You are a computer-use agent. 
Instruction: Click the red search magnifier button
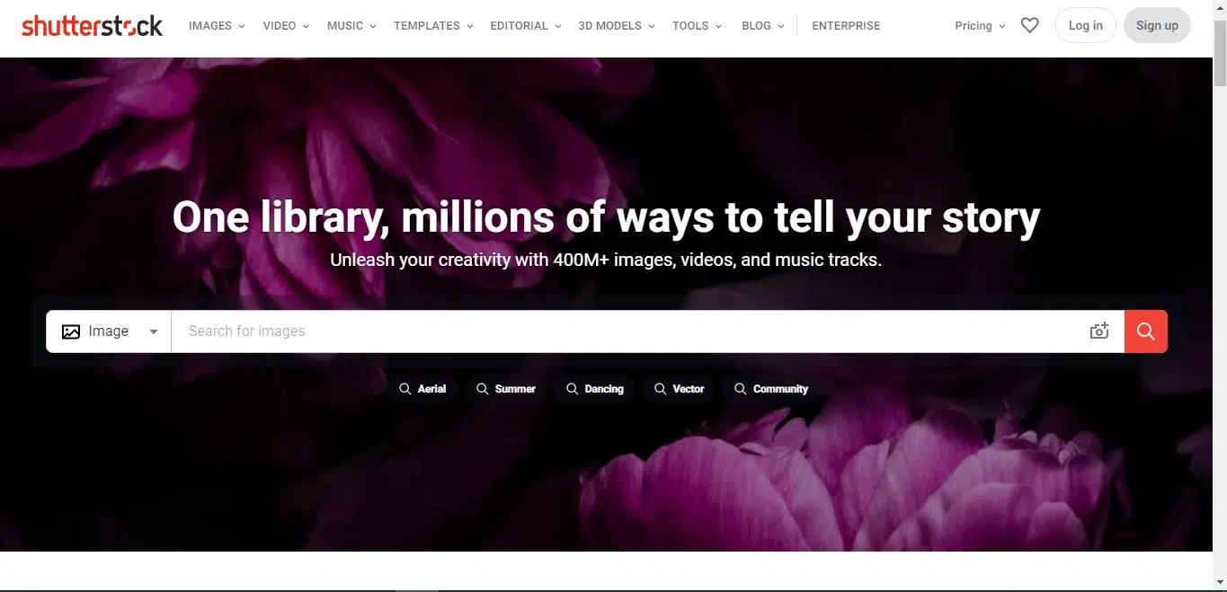click(1145, 331)
